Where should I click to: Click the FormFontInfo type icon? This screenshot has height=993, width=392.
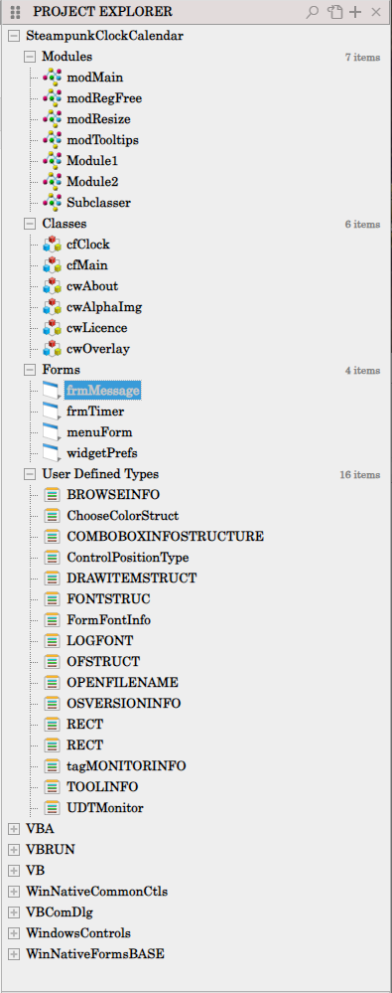pyautogui.click(x=53, y=620)
